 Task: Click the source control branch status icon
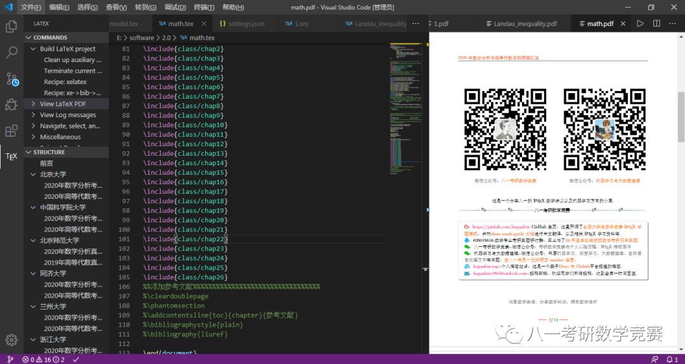11,360
